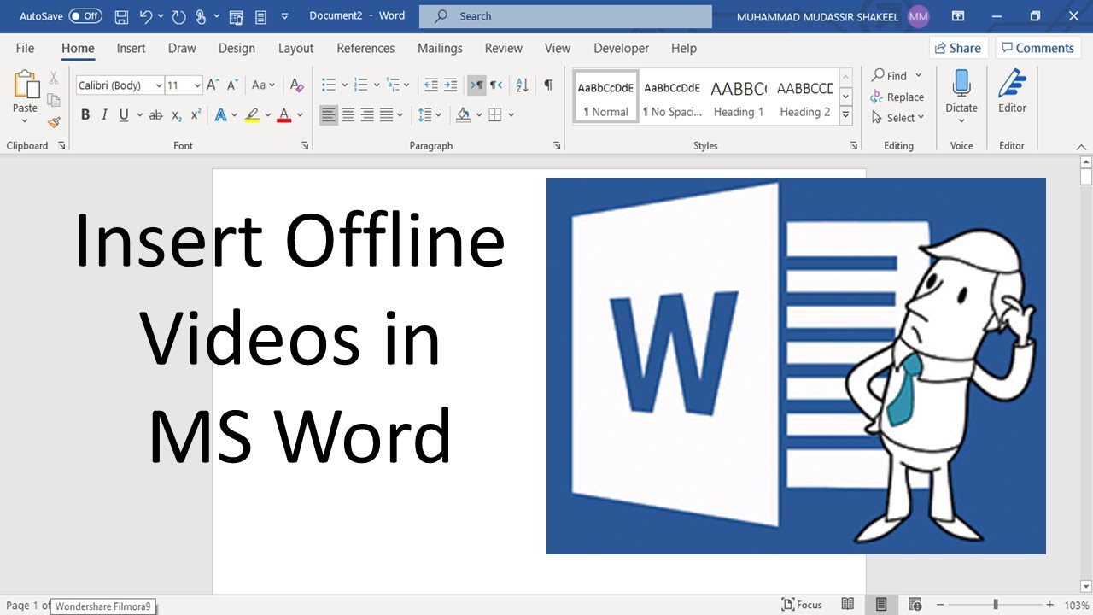Apply the Heading 1 style

tap(739, 97)
